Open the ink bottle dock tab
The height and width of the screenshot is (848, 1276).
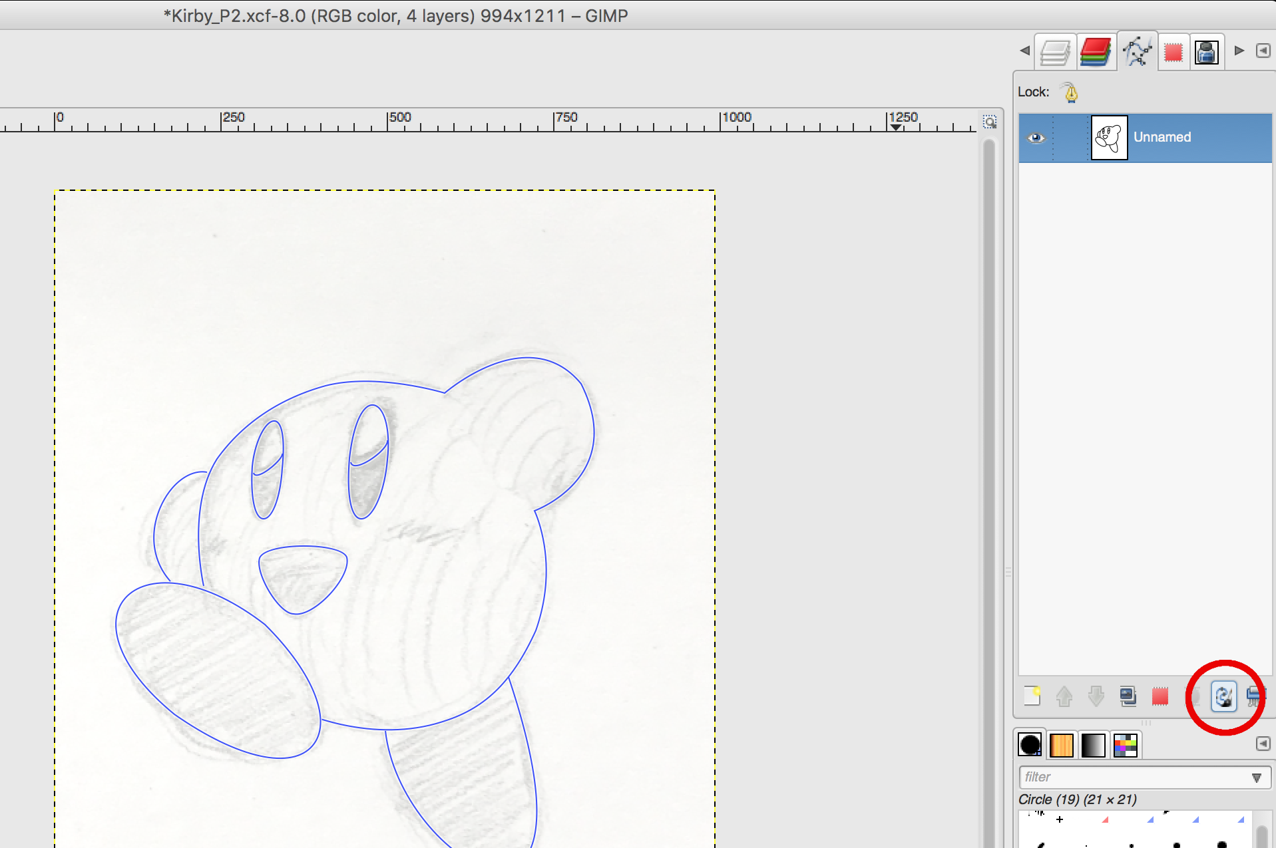pos(1206,52)
